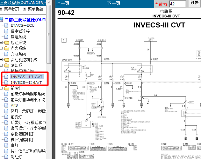
Task: Expand the 起动系统 tree node
Action: [x=1, y=43]
